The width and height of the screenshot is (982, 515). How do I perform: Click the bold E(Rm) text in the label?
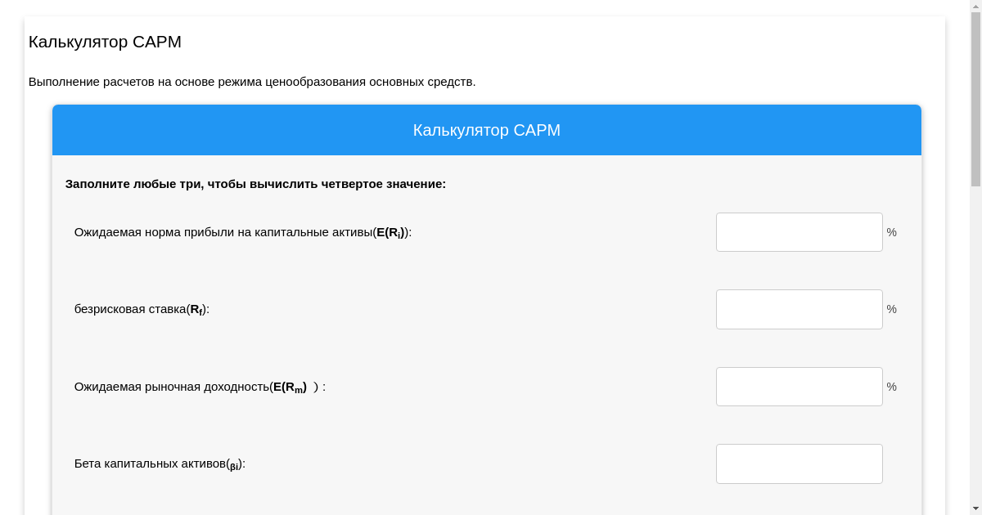coord(288,386)
